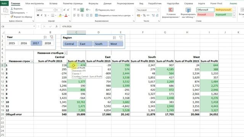
Task: Center text horizontally icon
Action: (x=78, y=15)
